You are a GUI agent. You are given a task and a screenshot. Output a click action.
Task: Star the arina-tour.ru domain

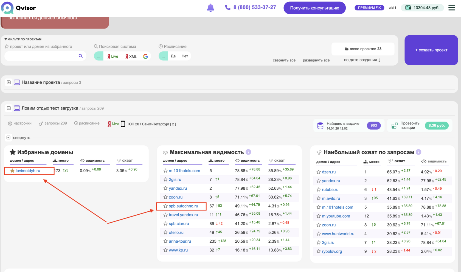[x=165, y=241]
